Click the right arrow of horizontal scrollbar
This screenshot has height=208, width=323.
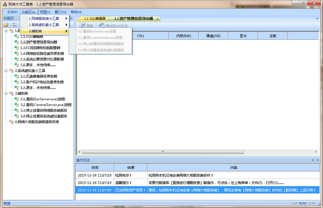tap(316, 152)
